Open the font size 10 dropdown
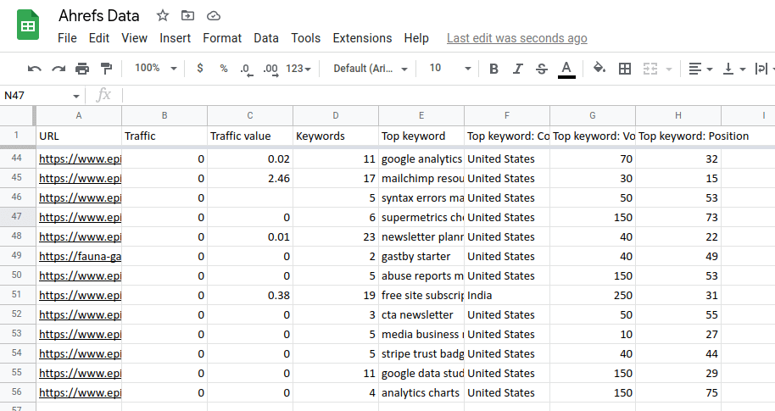 (449, 68)
